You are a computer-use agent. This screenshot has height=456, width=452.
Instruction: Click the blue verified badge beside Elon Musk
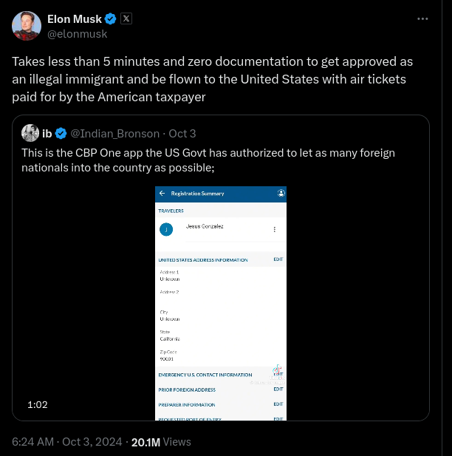pos(110,18)
